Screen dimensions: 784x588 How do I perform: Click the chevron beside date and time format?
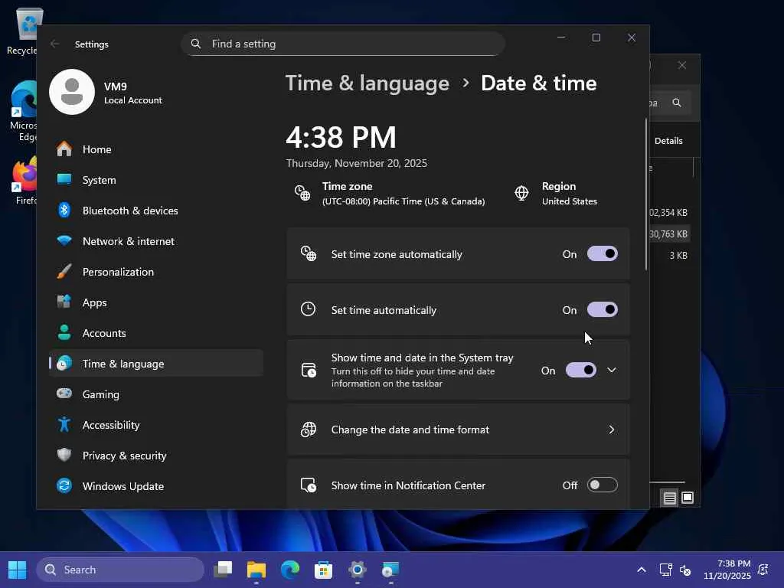click(612, 430)
